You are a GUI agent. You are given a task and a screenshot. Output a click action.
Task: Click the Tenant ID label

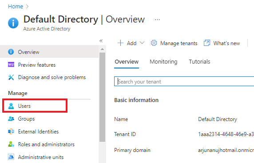(x=125, y=134)
